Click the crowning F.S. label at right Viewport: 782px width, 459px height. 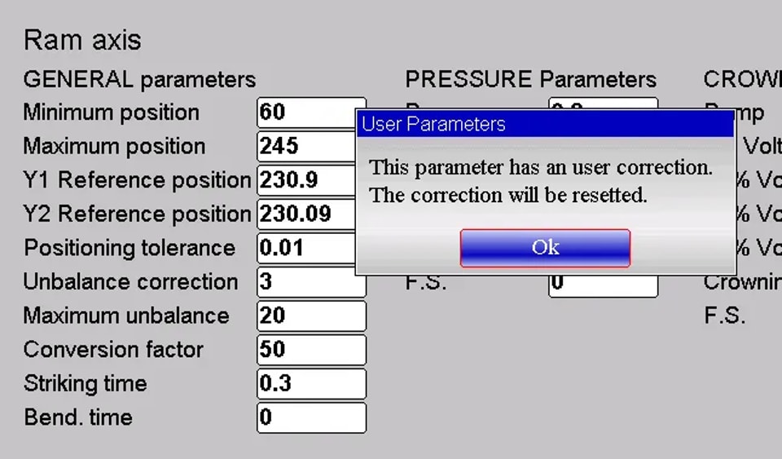pos(725,316)
